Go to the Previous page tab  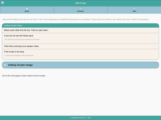tap(80, 10)
